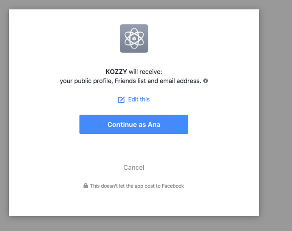Viewport: 292px width, 231px height.
Task: Click the bold KOZZY app name
Action: 116,72
